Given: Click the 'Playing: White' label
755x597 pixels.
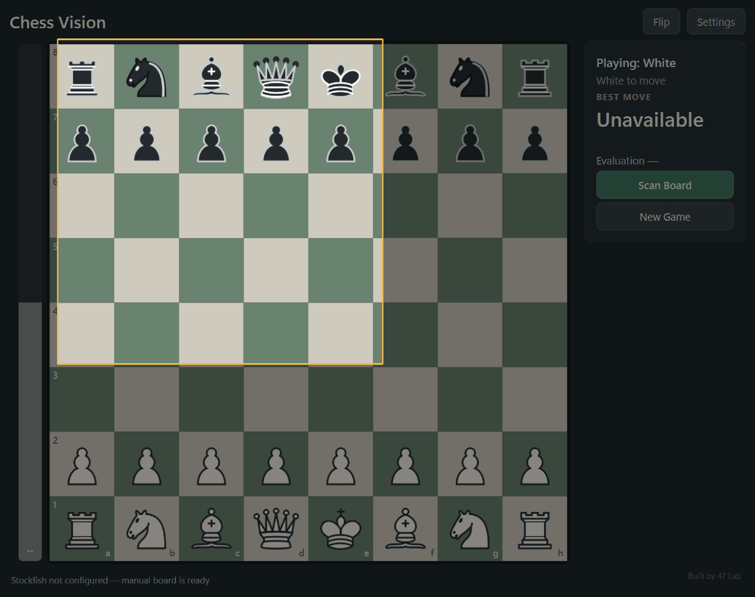Looking at the screenshot, I should [x=636, y=63].
